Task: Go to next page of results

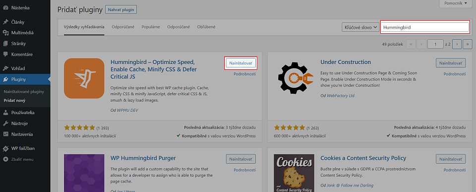Action: click(x=457, y=44)
